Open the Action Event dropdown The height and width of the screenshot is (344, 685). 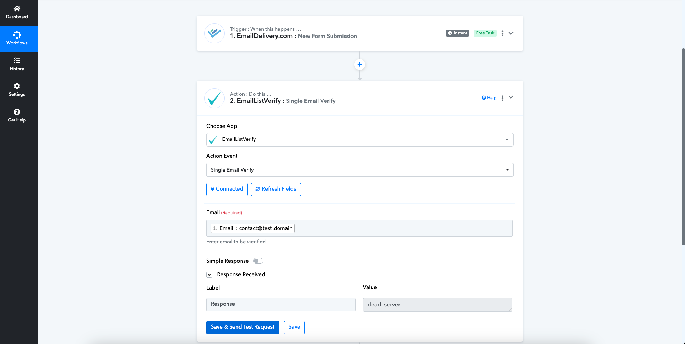click(x=360, y=170)
